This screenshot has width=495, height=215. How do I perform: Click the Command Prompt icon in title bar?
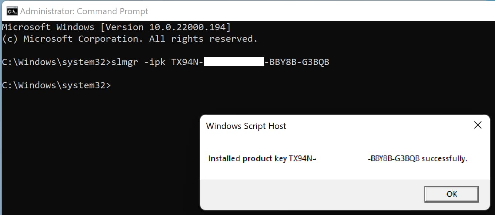coord(12,11)
